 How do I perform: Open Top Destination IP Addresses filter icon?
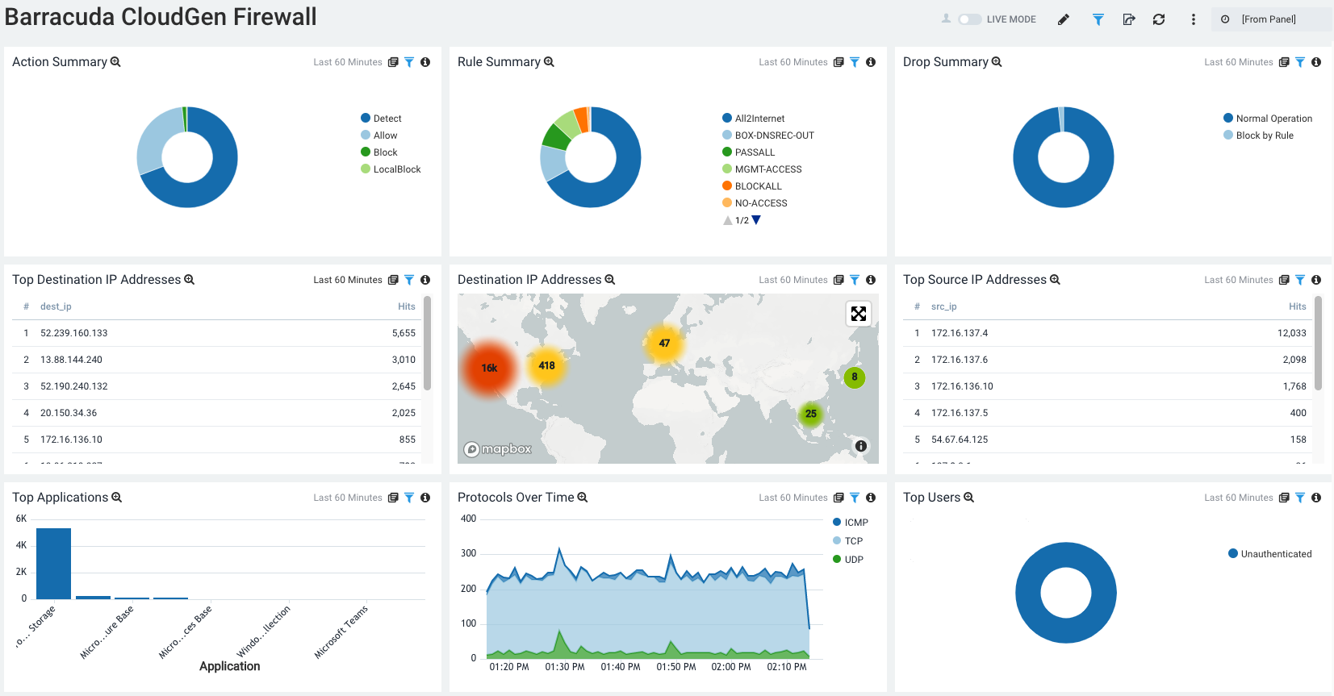point(409,280)
